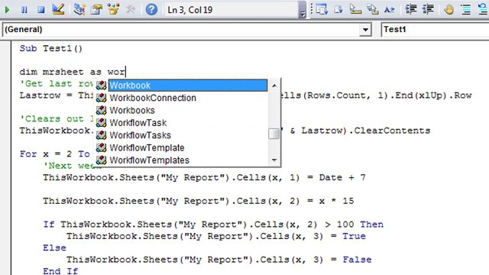Click the Edit toolbar drag handle
Screen dimensions: 489x275
pos(311,10)
